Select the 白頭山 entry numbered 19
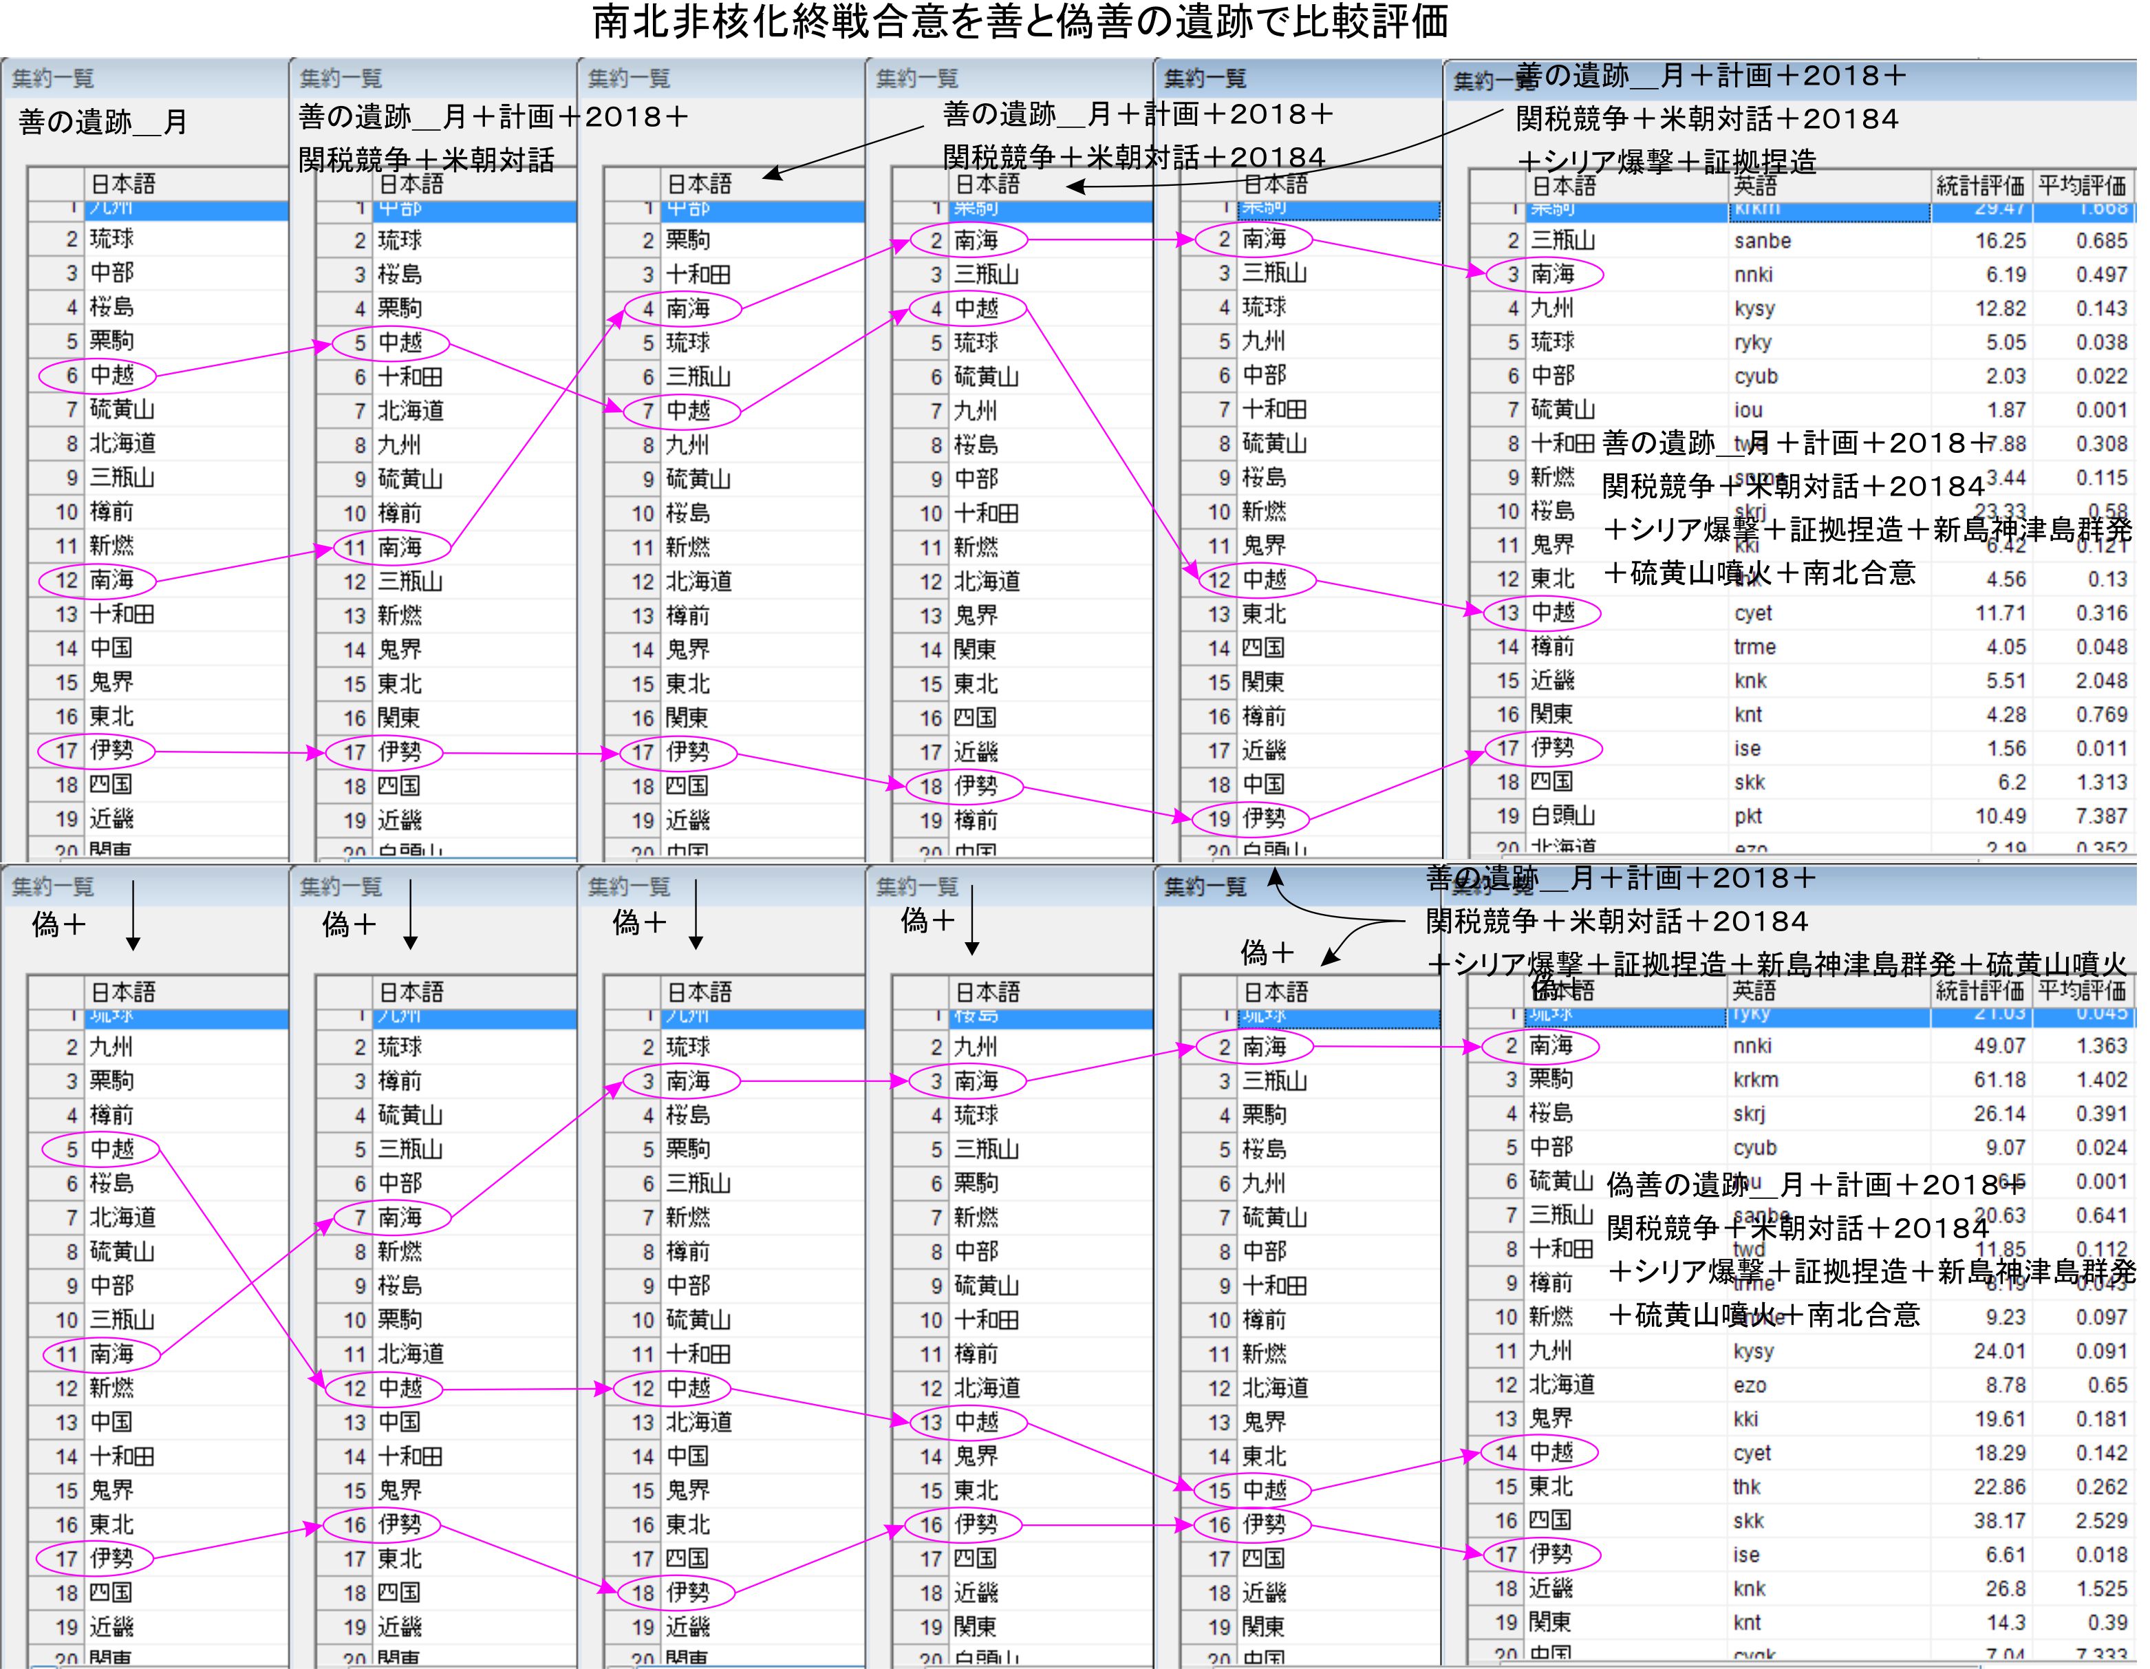This screenshot has width=2150, height=1669. [1562, 816]
